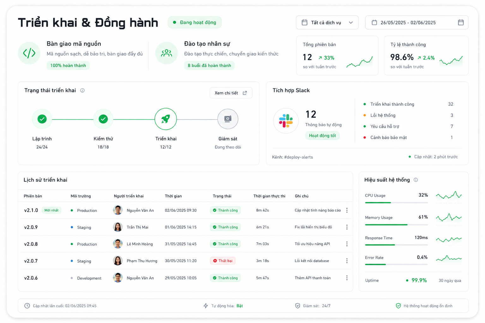The width and height of the screenshot is (485, 323).
Task: Click the Slack logo icon
Action: pos(286,121)
